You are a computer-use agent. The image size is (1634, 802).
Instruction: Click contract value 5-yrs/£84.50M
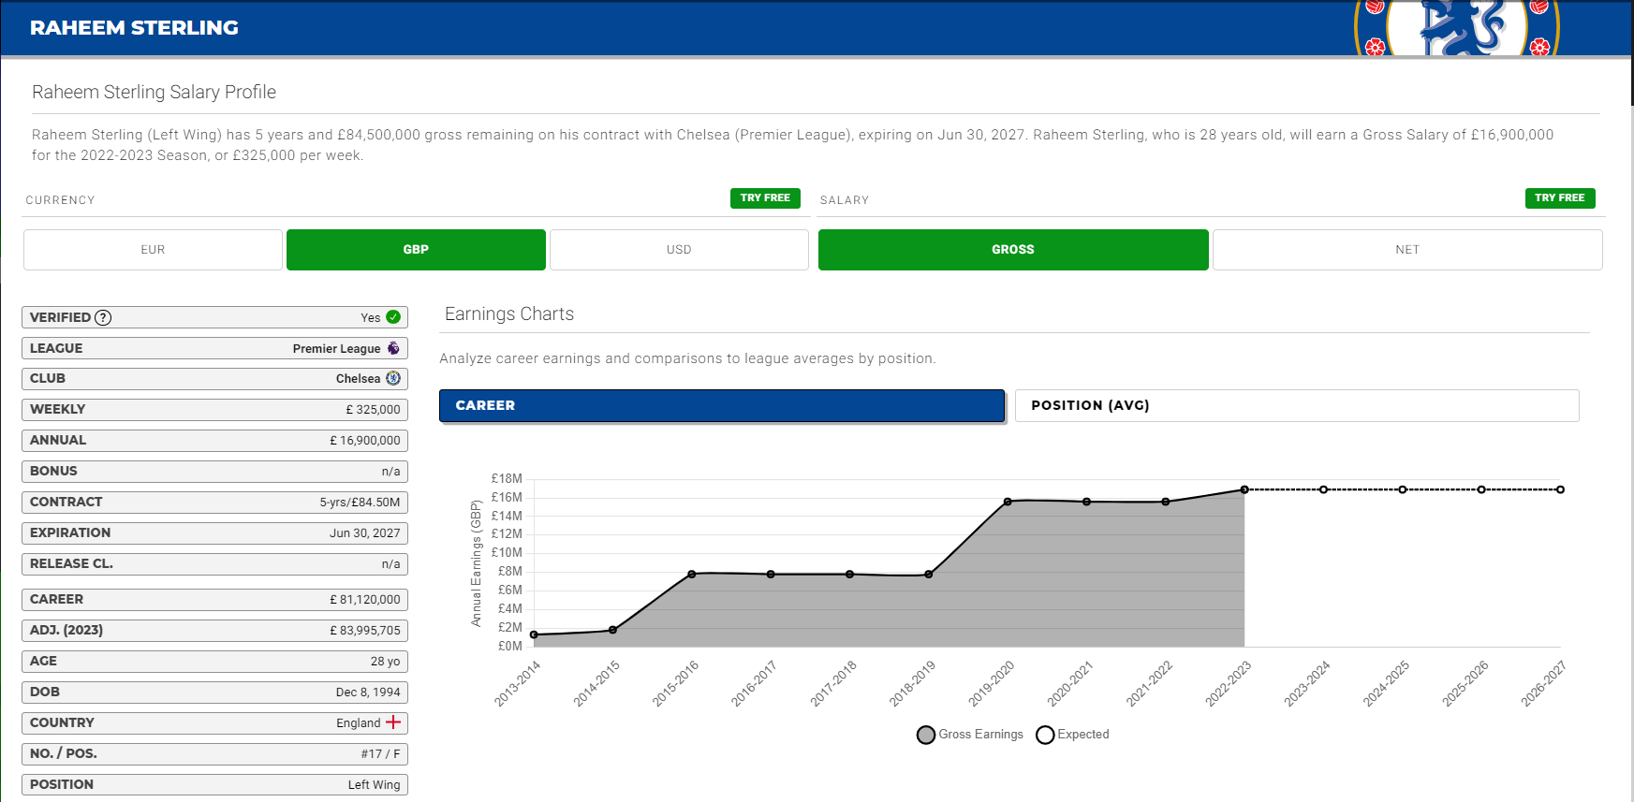[360, 502]
